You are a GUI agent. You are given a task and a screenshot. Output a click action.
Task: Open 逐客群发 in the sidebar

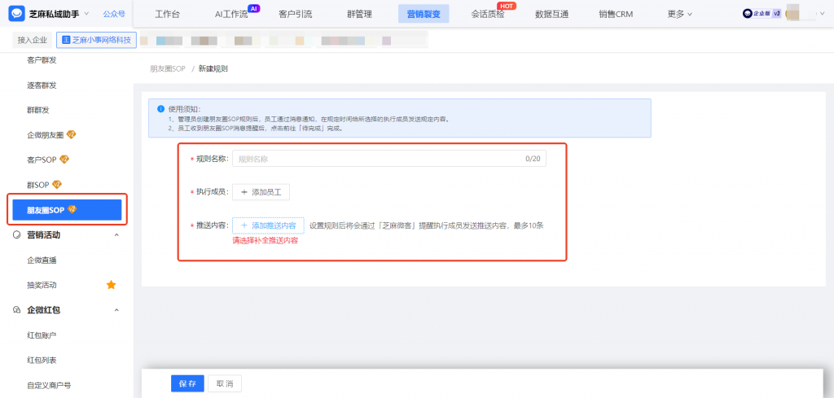tap(42, 85)
